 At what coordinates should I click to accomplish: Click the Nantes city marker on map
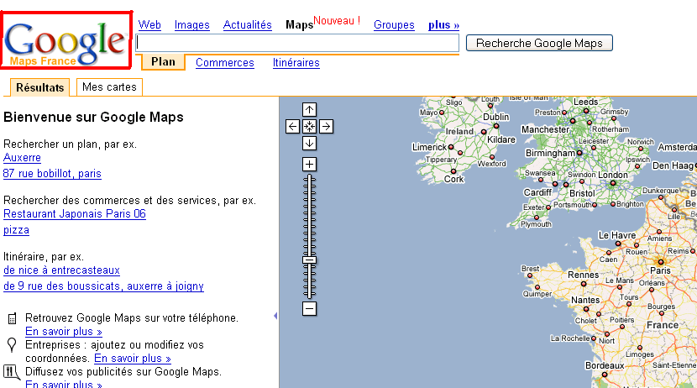586,309
